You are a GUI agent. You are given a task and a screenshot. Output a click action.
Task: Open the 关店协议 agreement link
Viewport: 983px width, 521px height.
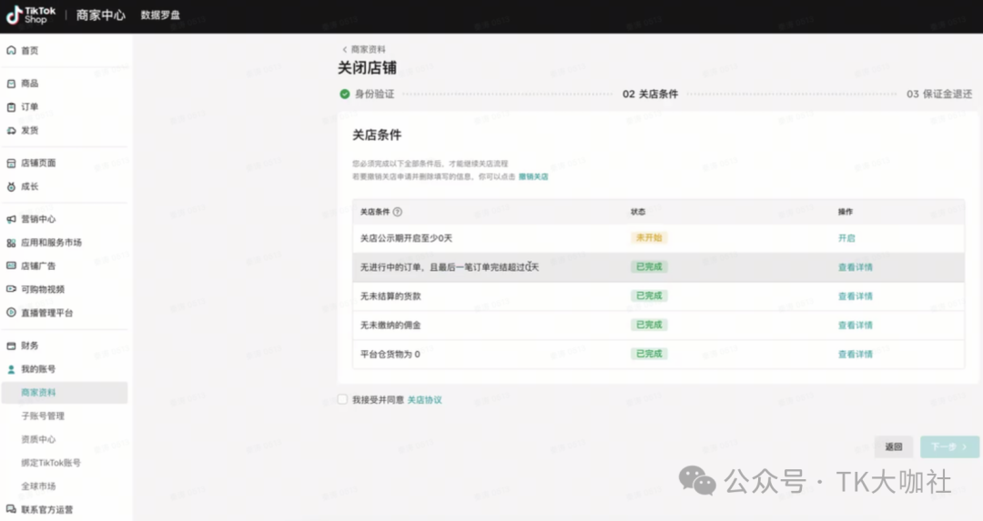point(424,400)
